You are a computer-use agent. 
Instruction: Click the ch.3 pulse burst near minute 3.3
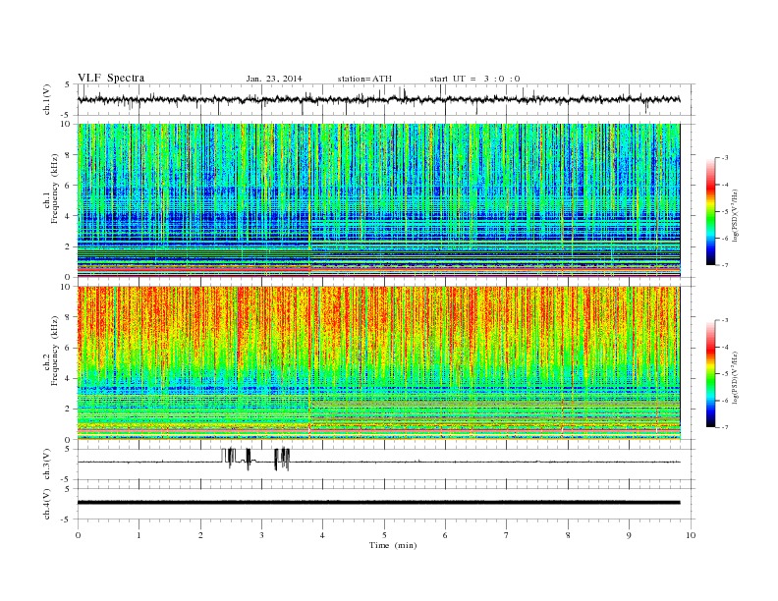(282, 459)
